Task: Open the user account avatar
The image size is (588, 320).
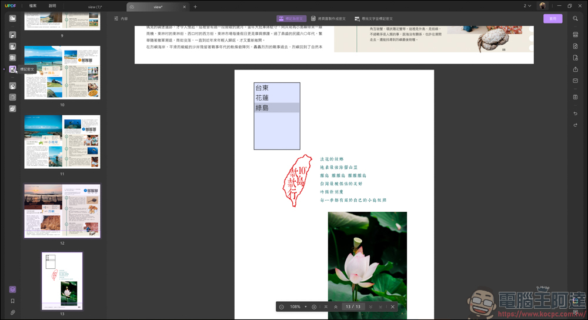Action: [542, 6]
